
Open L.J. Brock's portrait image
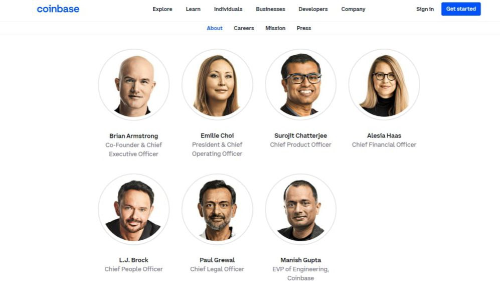tap(133, 209)
